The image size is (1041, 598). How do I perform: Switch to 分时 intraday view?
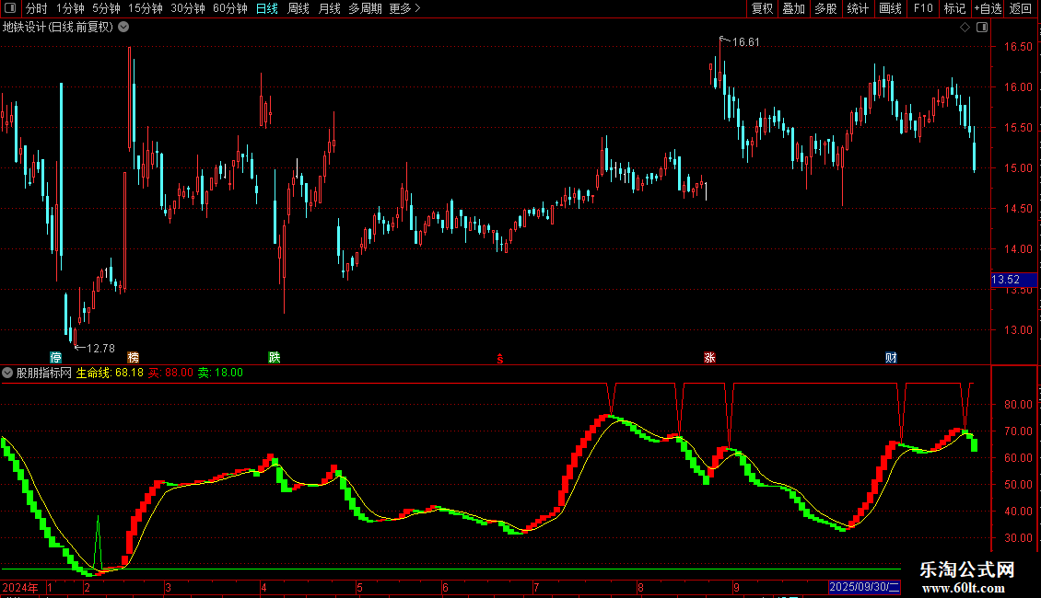(x=37, y=8)
